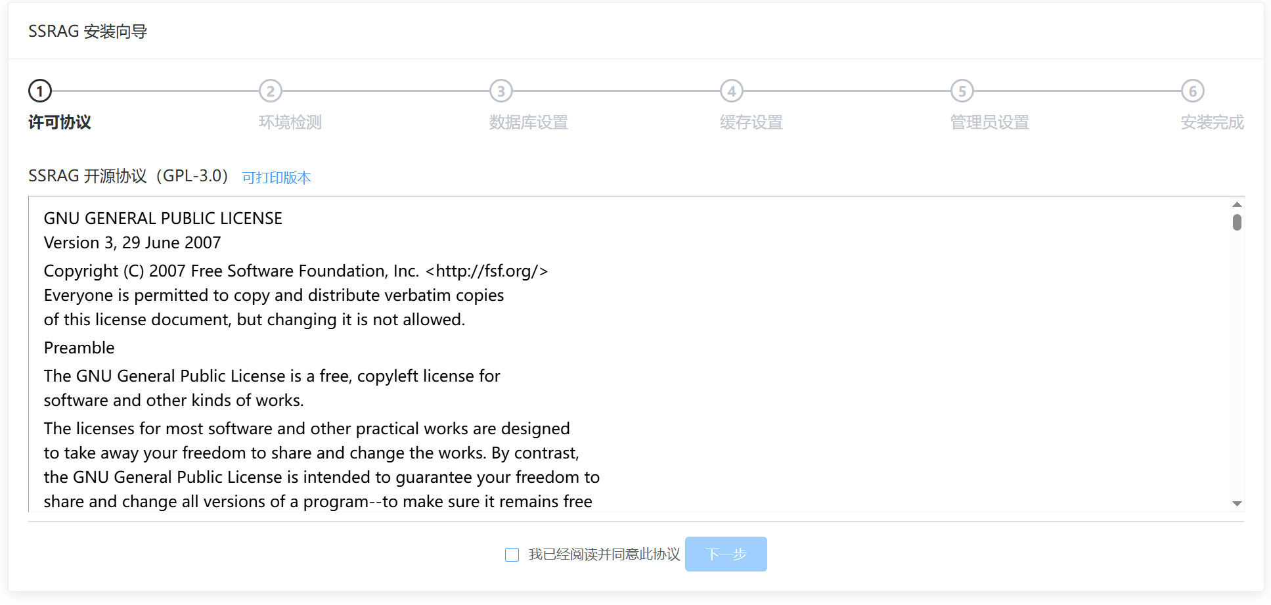Click the license scrollbar thumb
This screenshot has width=1271, height=605.
tap(1237, 222)
